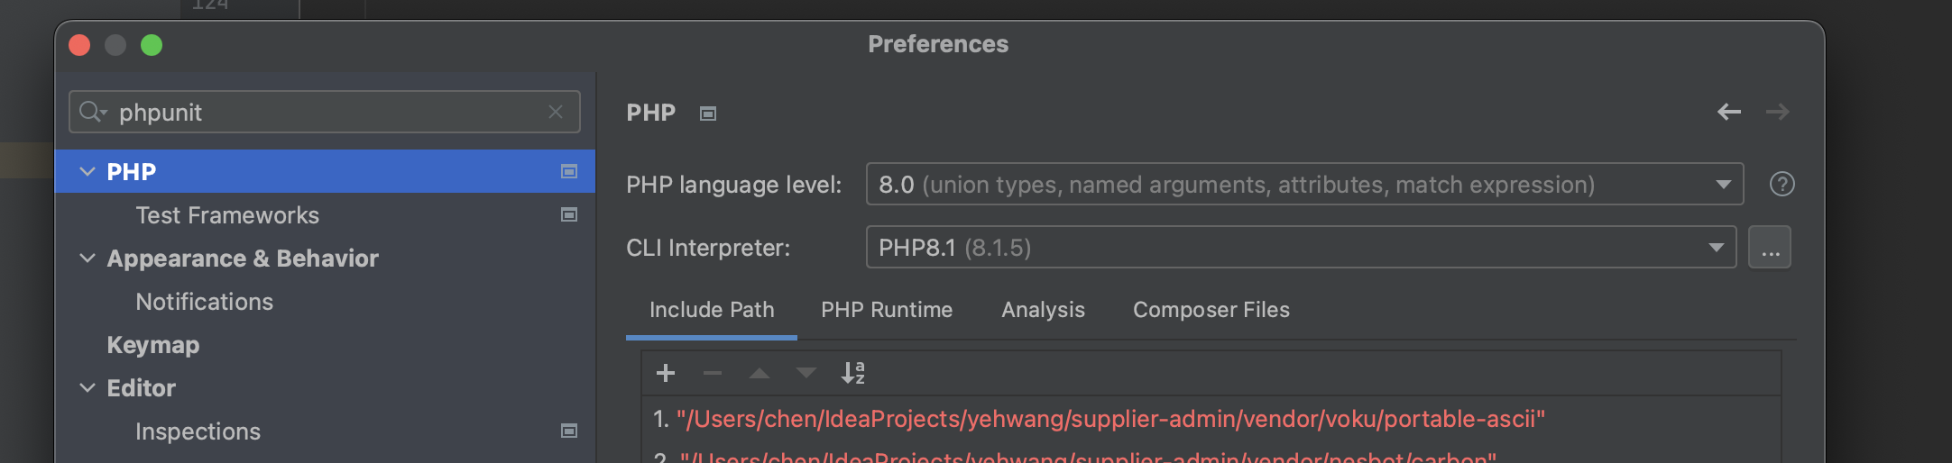The image size is (1952, 463).
Task: Open the CLI Interpreter dropdown
Action: 1716,248
